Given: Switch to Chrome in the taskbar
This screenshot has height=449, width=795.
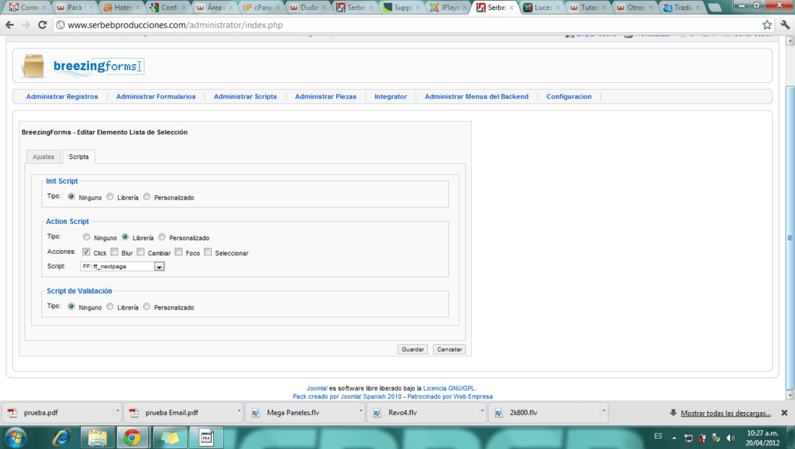Looking at the screenshot, I should tap(132, 437).
